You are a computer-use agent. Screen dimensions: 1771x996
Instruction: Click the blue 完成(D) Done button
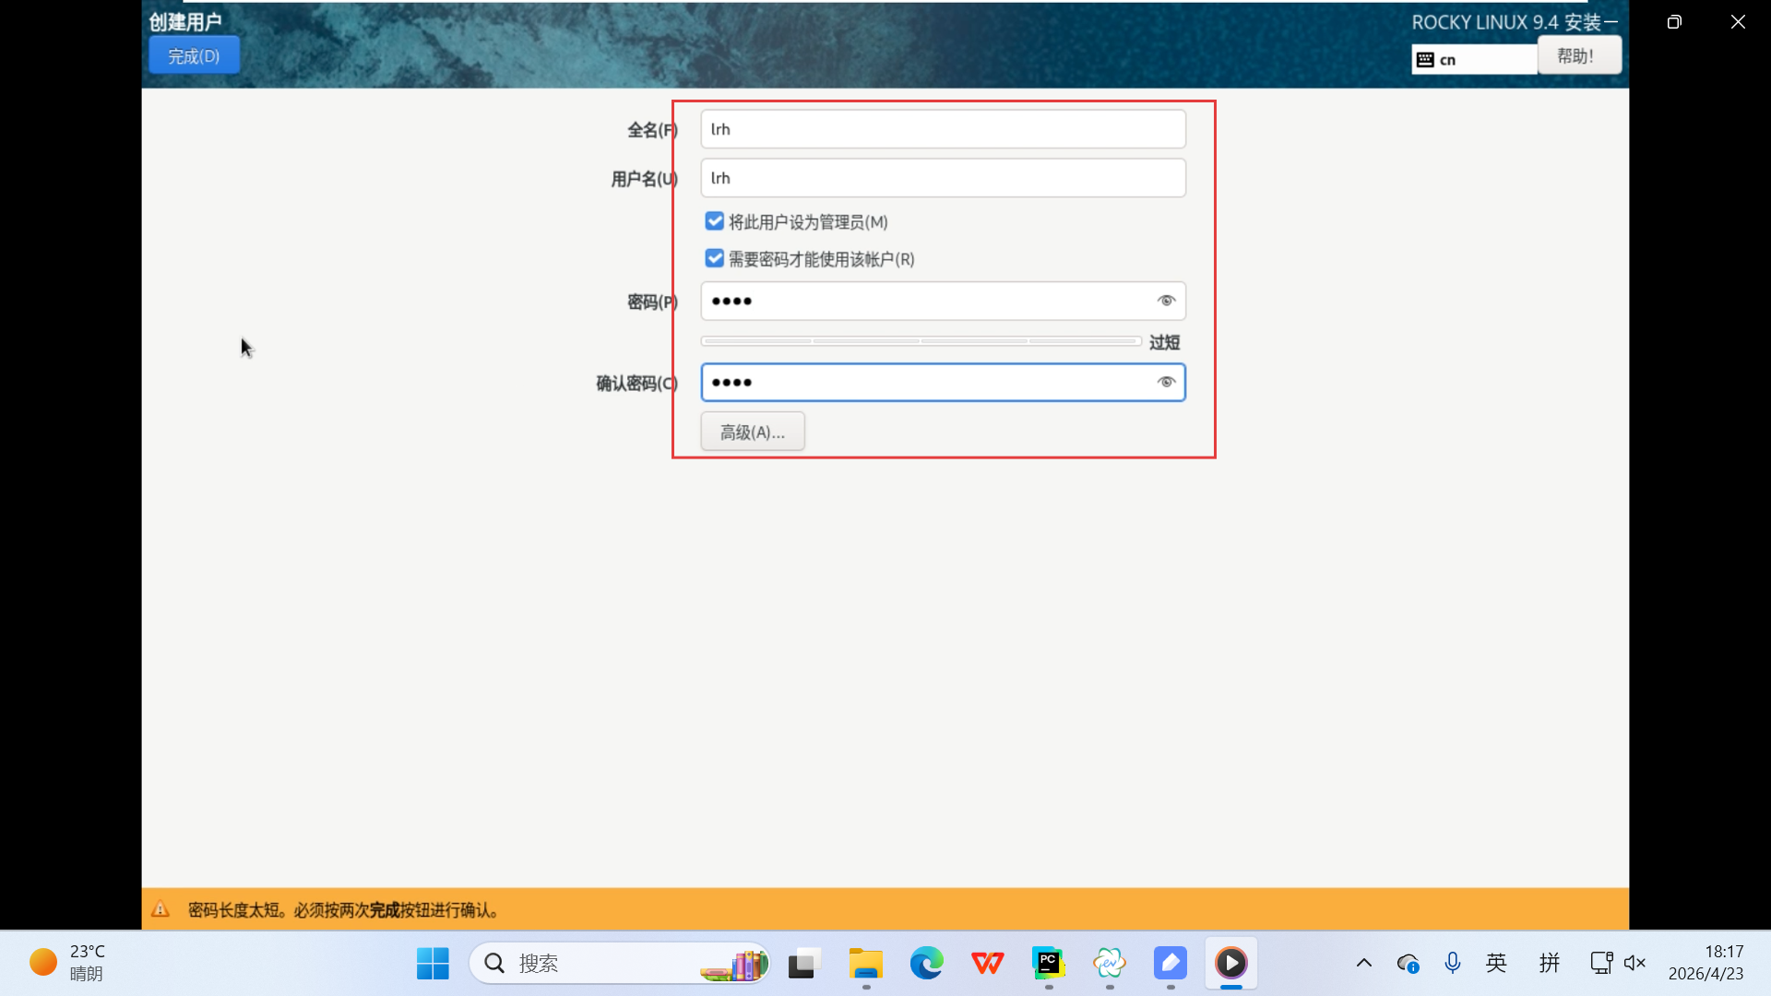(194, 56)
